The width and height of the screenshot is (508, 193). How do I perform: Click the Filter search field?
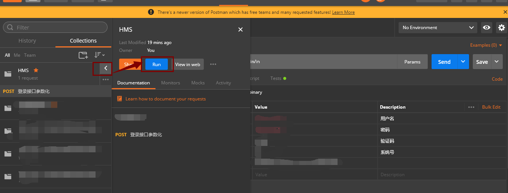pos(55,27)
